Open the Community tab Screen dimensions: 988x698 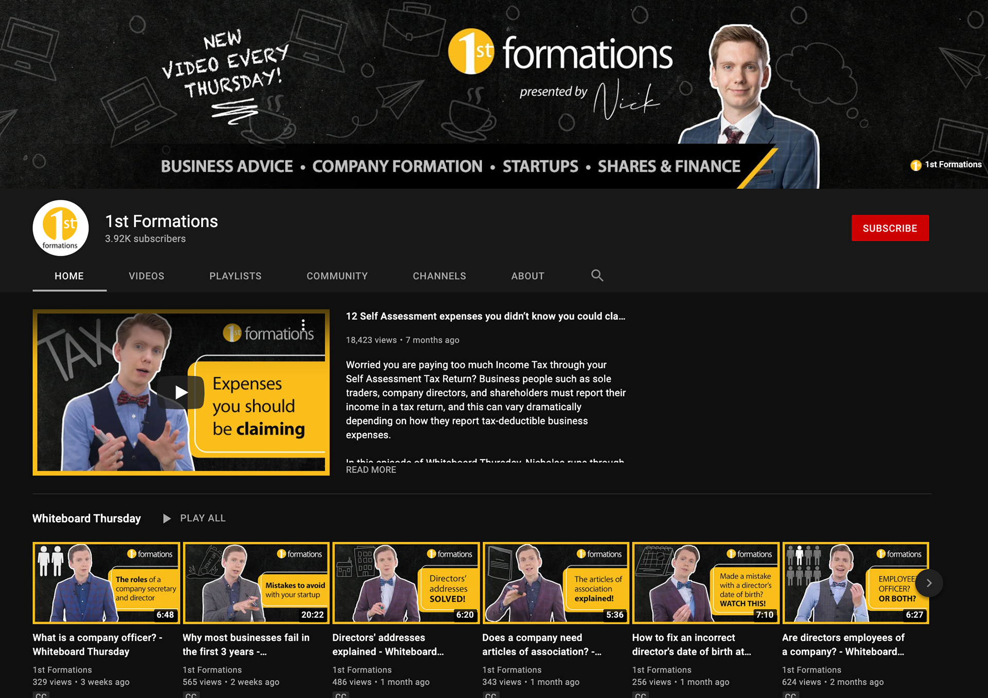(x=337, y=276)
